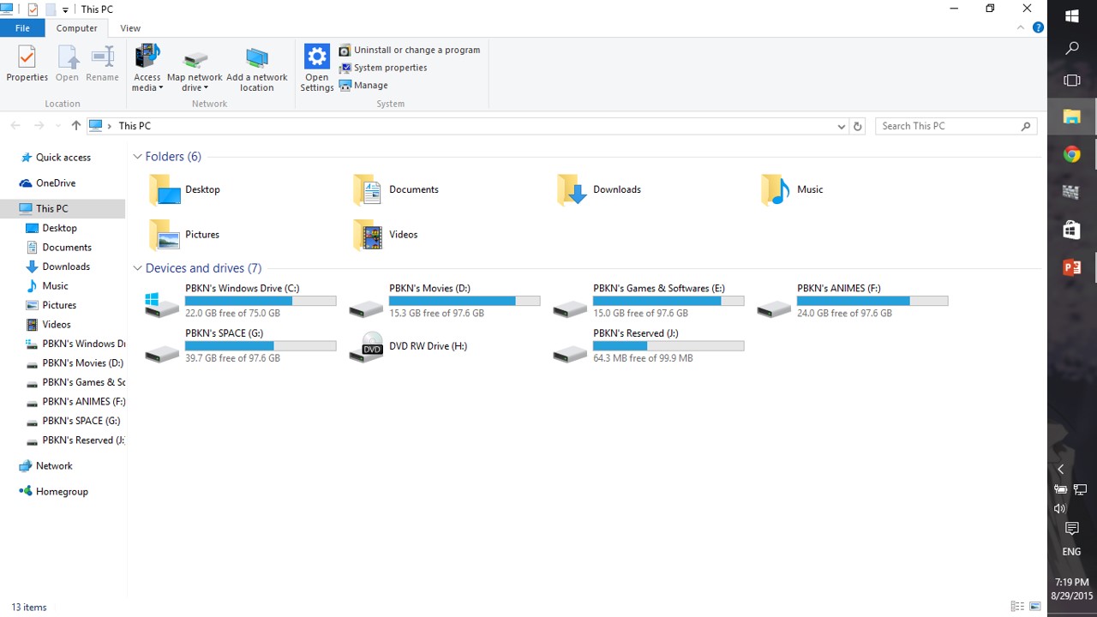Refresh the This PC address bar
Viewport: 1097px width, 617px height.
point(857,126)
